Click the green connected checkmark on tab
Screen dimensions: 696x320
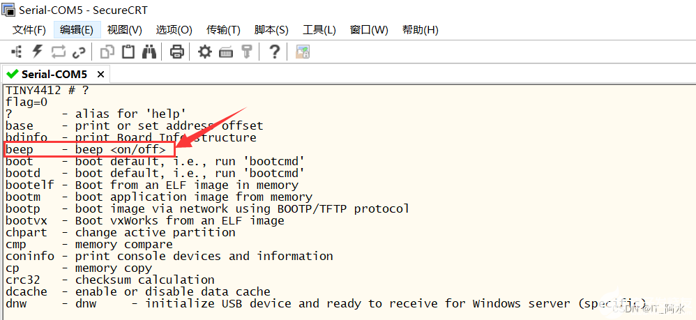pos(13,74)
